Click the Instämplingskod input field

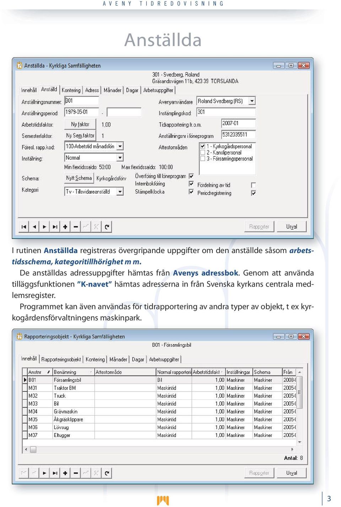[x=226, y=112]
